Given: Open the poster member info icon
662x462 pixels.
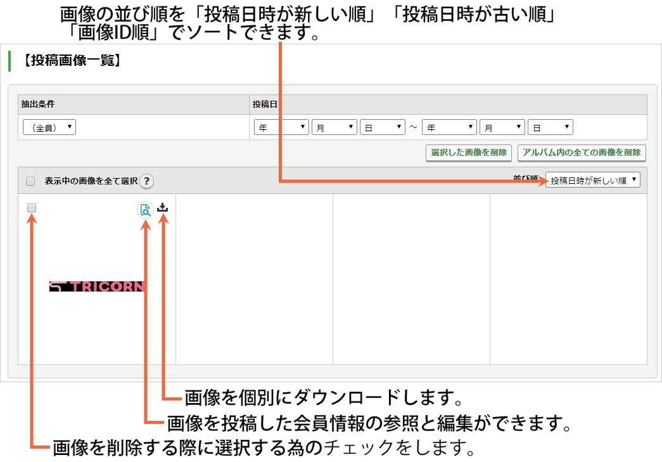Looking at the screenshot, I should pyautogui.click(x=145, y=210).
